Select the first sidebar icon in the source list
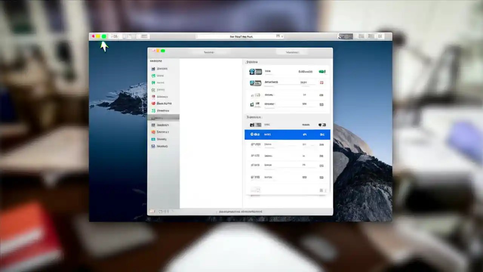 153,68
